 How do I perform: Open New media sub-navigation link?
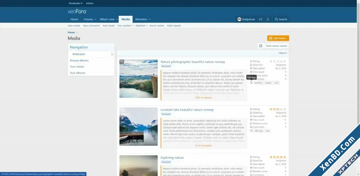(74, 26)
